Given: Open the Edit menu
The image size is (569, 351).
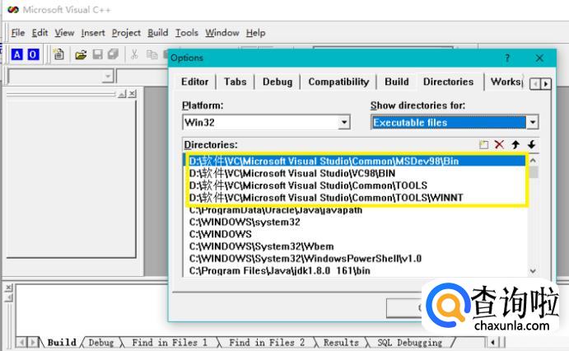Looking at the screenshot, I should click(x=40, y=33).
